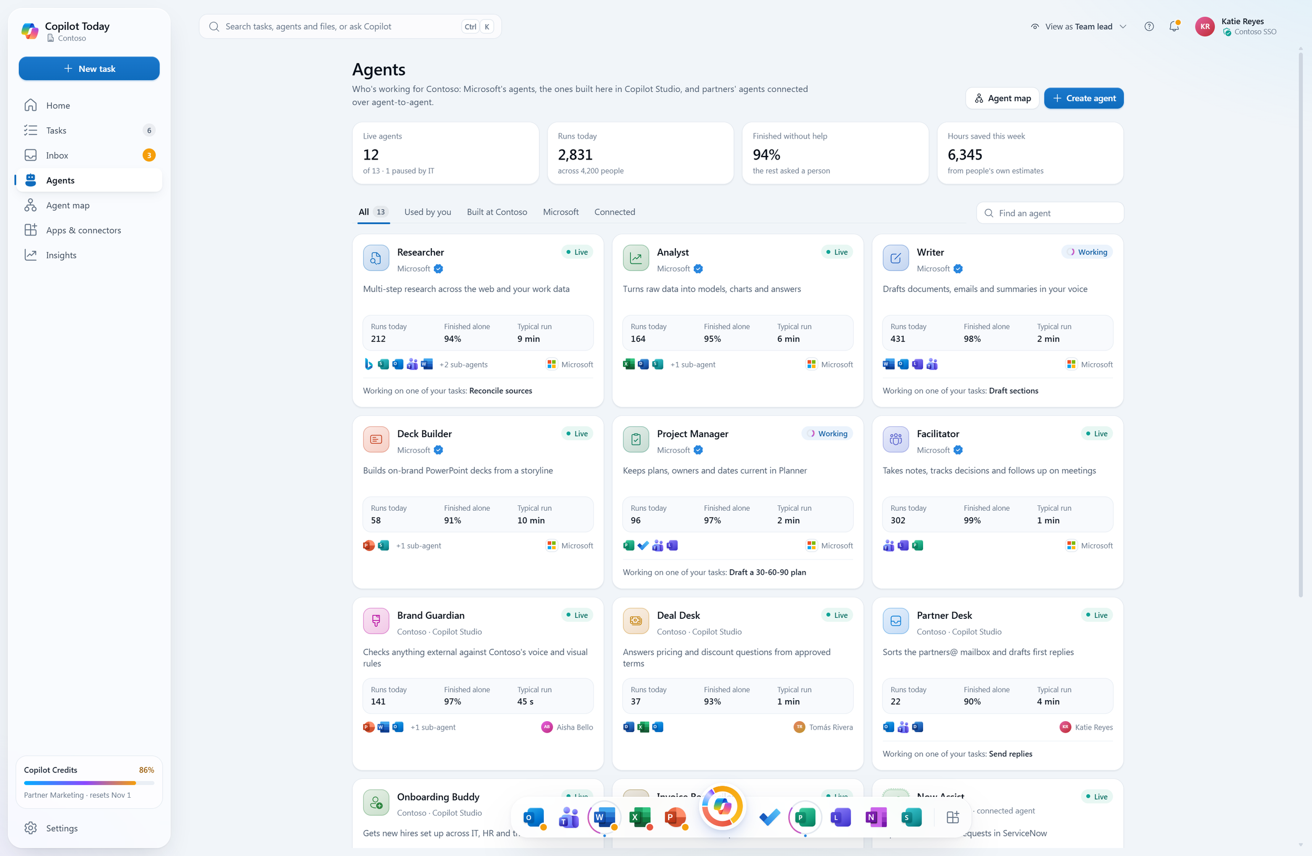Image resolution: width=1312 pixels, height=856 pixels.
Task: Open the Reconcile sources task link
Action: (501, 391)
